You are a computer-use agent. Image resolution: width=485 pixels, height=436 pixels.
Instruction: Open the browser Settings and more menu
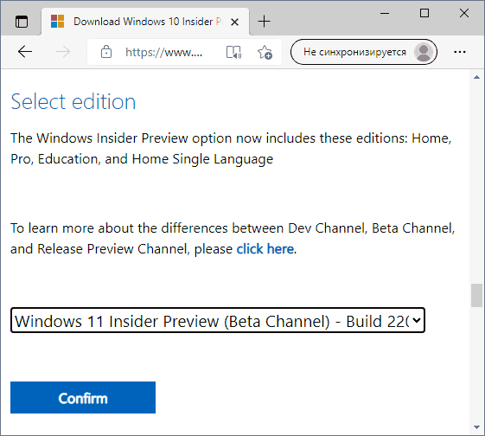tap(460, 52)
